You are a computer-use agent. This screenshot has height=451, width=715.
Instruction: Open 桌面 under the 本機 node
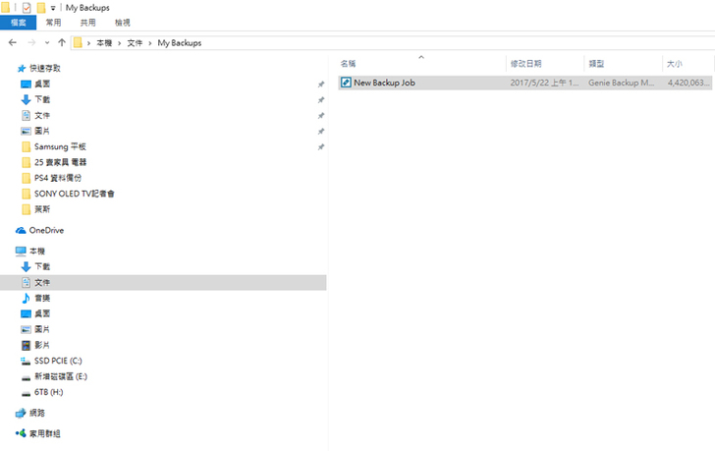click(42, 313)
